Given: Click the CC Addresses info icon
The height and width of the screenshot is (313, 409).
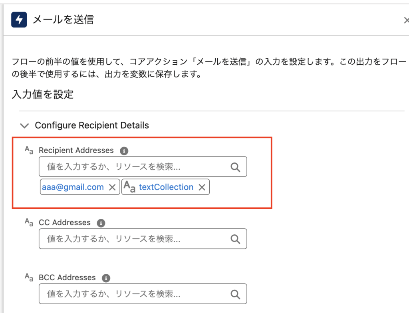Looking at the screenshot, I should pyautogui.click(x=101, y=223).
